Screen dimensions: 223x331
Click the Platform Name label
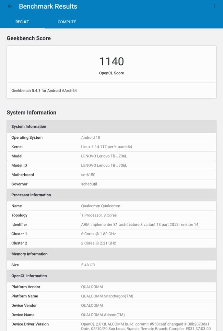pyautogui.click(x=25, y=296)
